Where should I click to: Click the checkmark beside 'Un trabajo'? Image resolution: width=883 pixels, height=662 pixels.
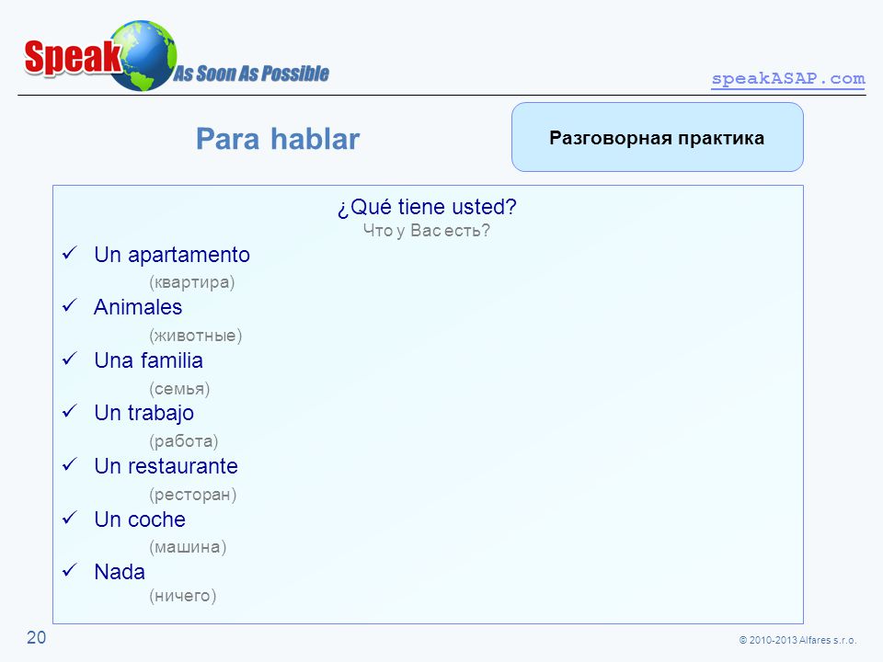pos(69,412)
